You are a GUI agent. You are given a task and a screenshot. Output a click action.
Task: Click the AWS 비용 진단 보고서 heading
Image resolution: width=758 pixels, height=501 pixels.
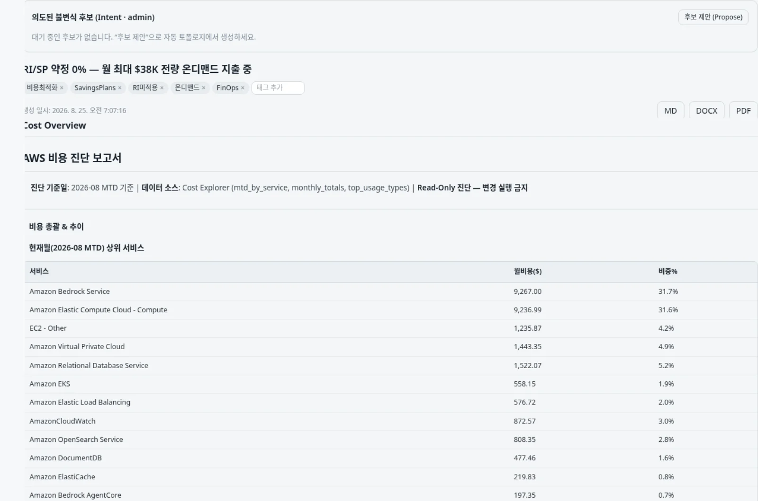(x=73, y=158)
